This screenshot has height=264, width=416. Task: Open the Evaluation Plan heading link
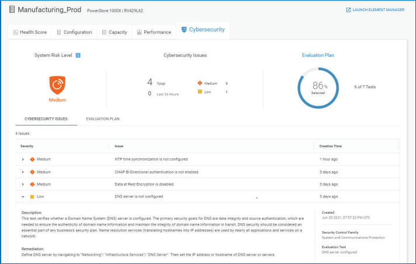coord(318,55)
